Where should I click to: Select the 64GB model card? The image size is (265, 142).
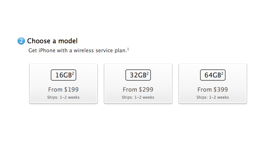tap(213, 84)
